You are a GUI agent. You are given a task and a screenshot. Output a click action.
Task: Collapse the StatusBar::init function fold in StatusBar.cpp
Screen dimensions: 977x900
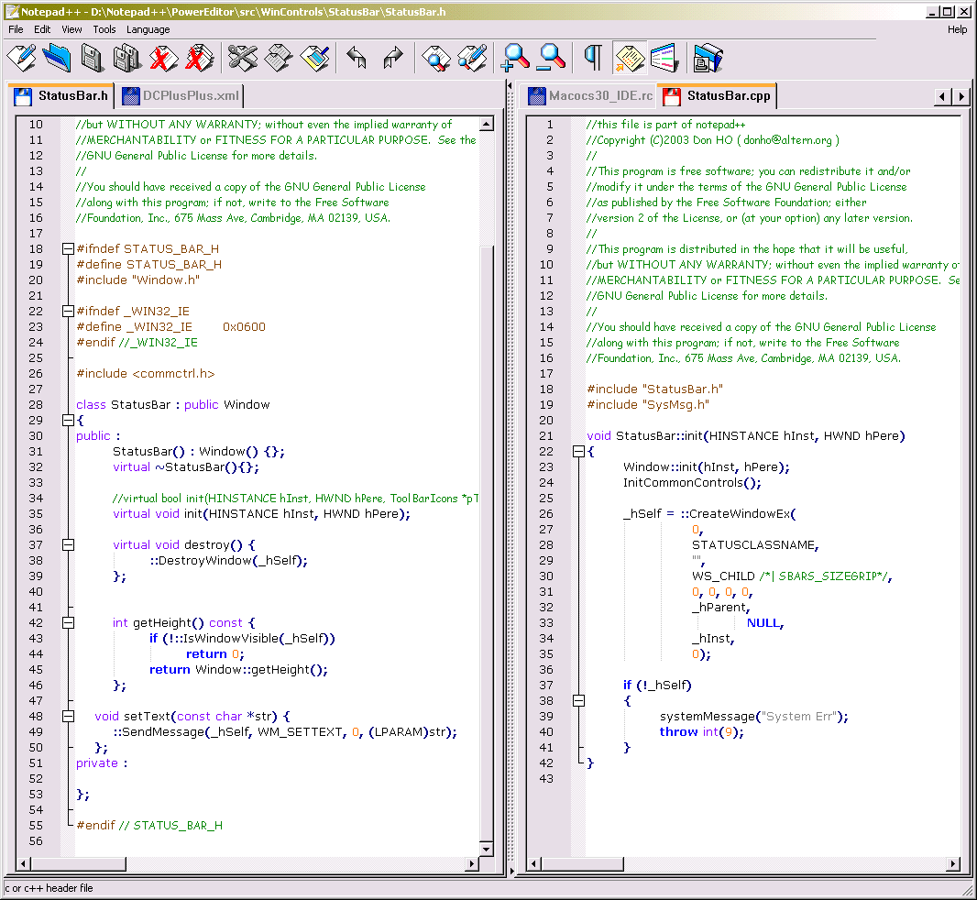point(577,451)
